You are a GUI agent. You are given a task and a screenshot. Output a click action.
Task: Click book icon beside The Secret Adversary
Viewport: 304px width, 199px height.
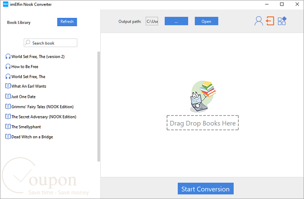tap(8, 117)
